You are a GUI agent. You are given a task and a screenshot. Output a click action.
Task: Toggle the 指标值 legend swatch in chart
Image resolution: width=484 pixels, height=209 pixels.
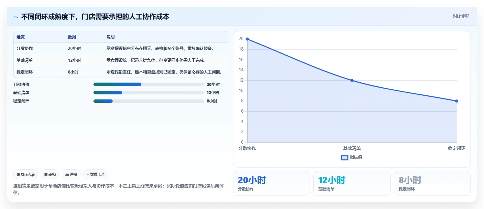tap(345, 157)
